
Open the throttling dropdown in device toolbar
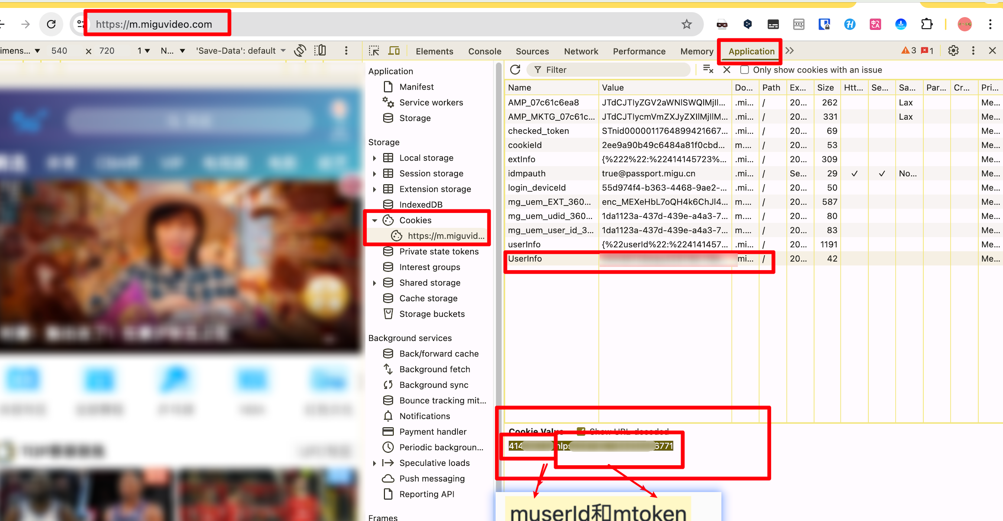click(173, 51)
